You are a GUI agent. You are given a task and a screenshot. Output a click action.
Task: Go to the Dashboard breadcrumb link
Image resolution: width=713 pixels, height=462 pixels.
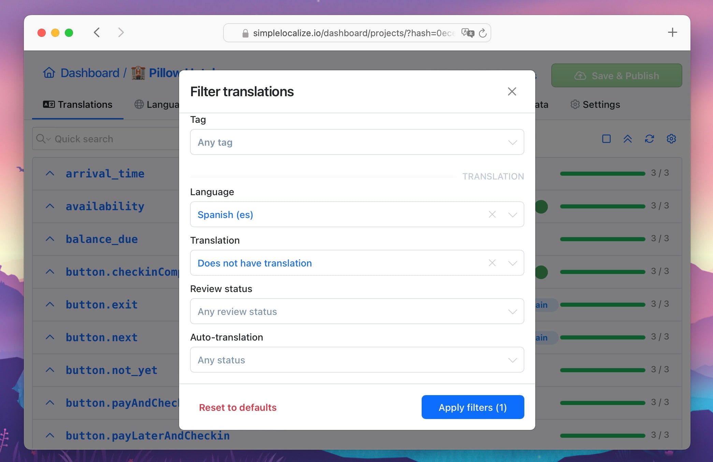[90, 73]
